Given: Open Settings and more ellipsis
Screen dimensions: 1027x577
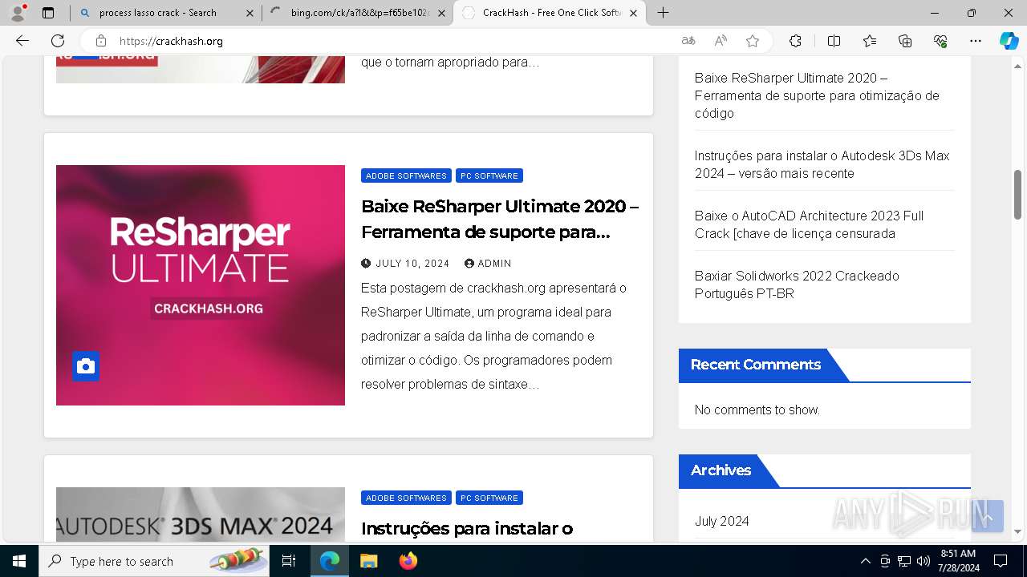Looking at the screenshot, I should click(976, 41).
